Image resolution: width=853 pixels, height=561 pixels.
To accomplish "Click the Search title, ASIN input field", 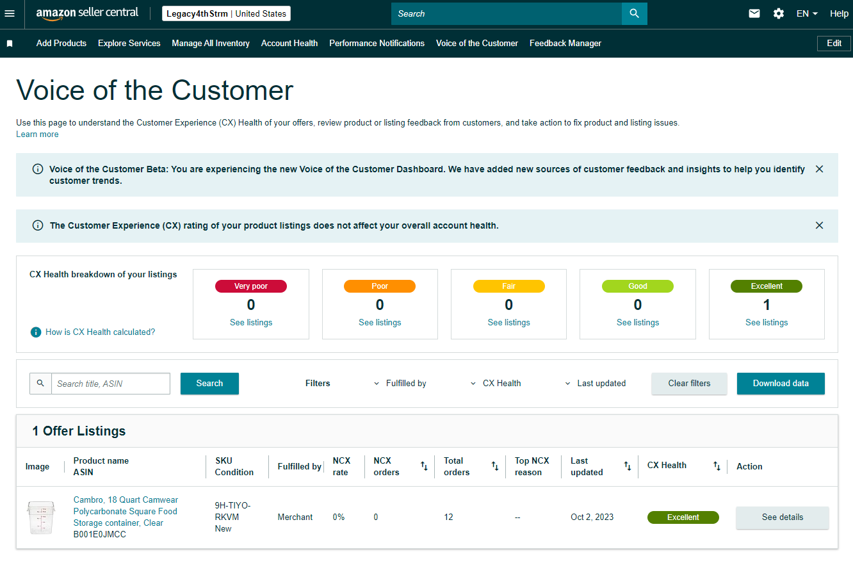I will coord(111,384).
